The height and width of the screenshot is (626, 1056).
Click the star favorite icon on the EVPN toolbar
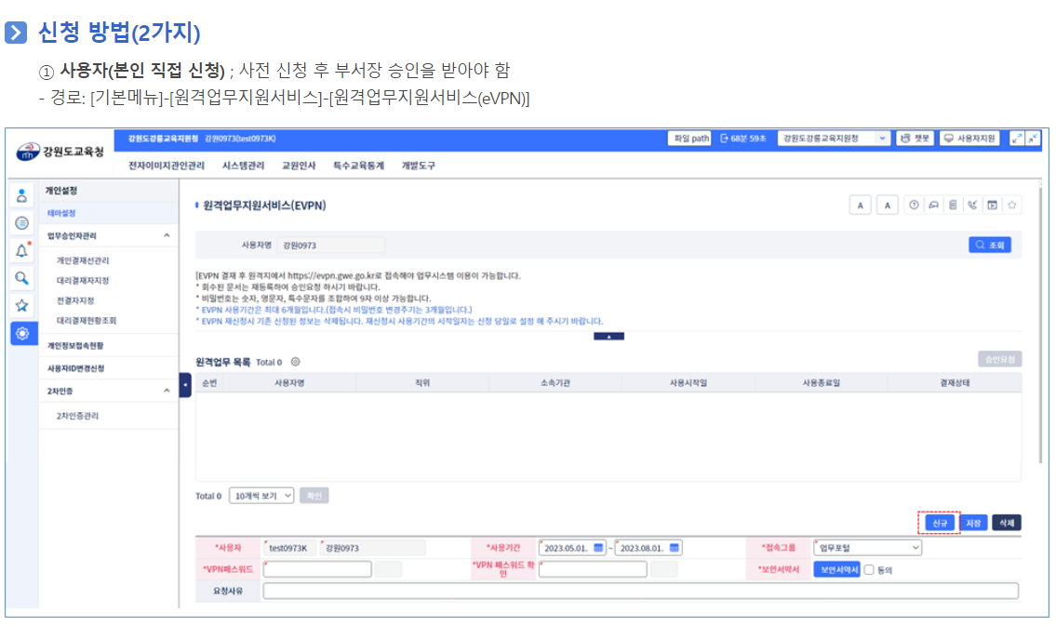click(1013, 204)
